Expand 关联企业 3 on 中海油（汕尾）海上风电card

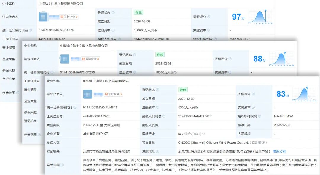(x=113, y=94)
